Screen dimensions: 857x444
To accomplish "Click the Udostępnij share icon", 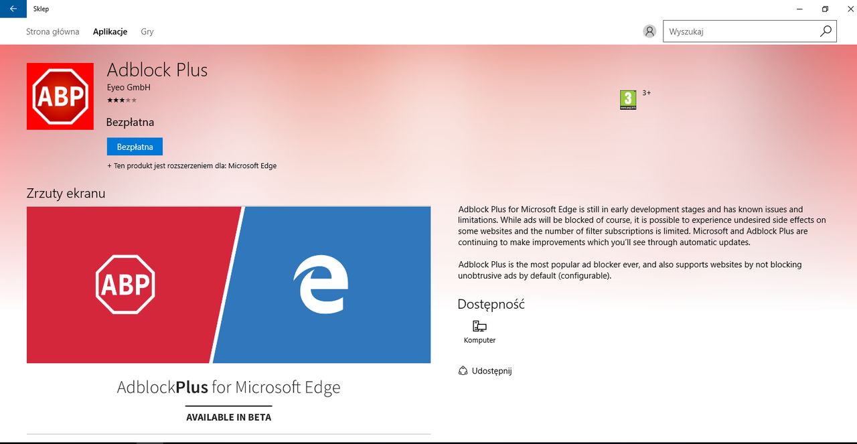I will (x=463, y=370).
